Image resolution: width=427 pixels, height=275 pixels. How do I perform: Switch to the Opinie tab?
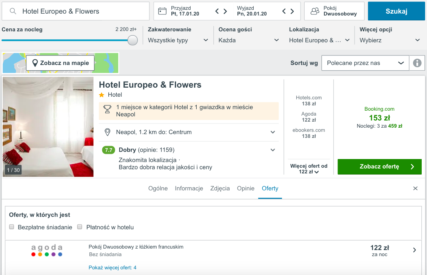coord(245,188)
